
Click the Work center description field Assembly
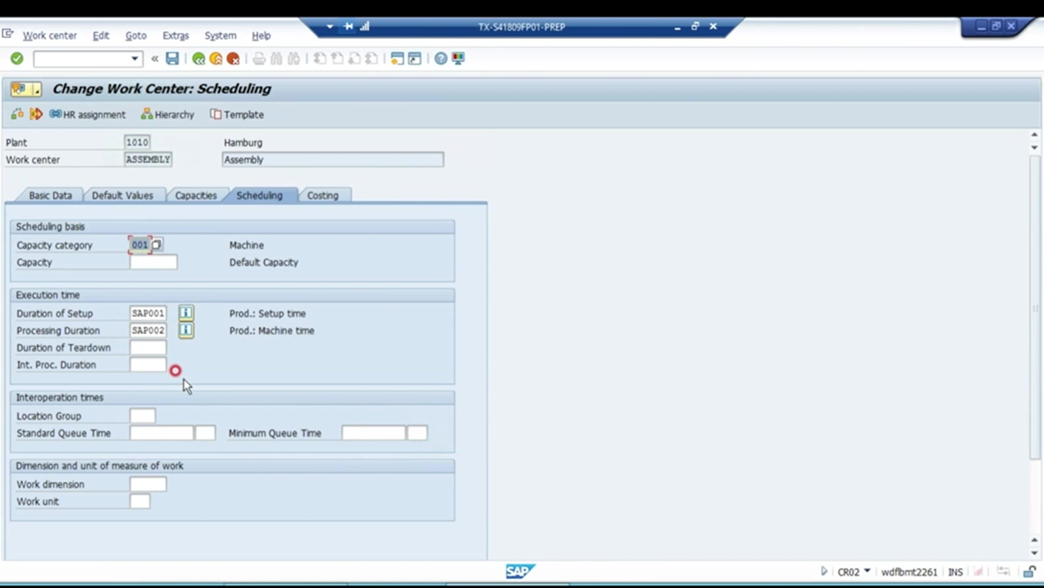click(x=333, y=159)
